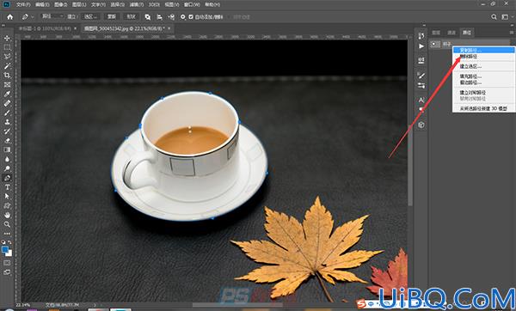
Task: Select the Magic Wand tool
Action: [x=7, y=66]
